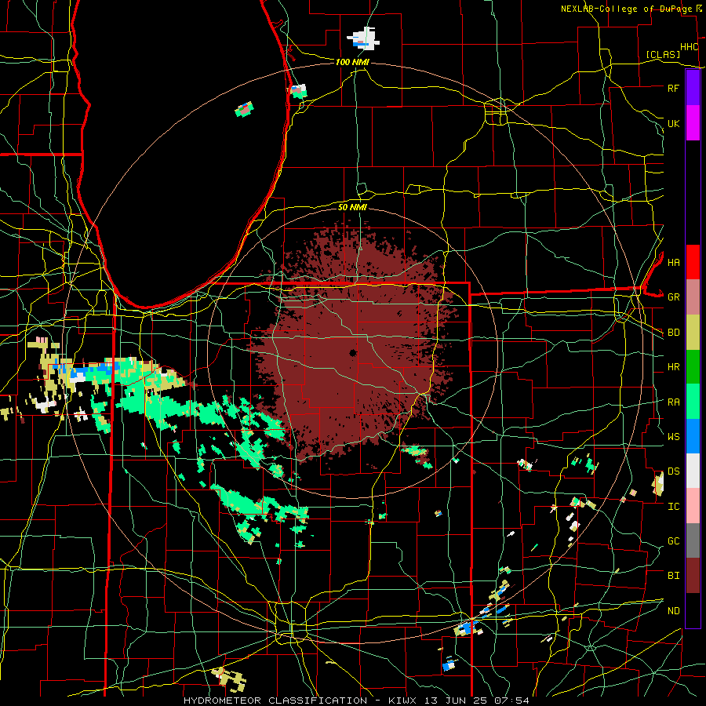Click the purple RF legend swatch
This screenshot has height=706, width=706.
coord(693,87)
